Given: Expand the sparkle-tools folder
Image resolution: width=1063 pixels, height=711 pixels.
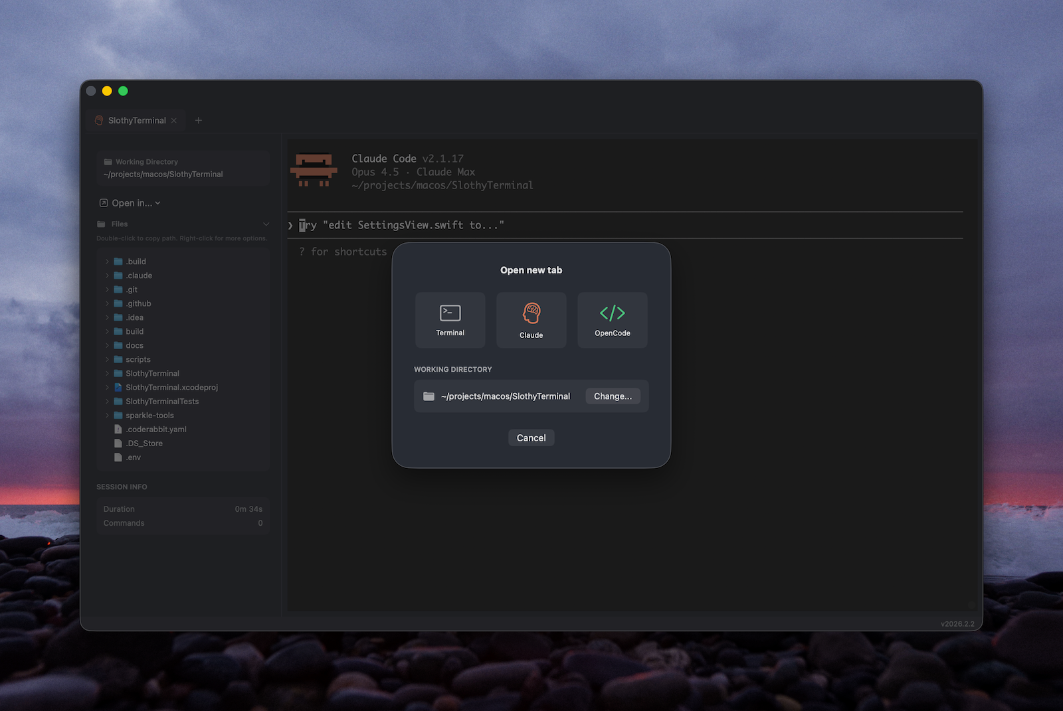Looking at the screenshot, I should tap(107, 416).
